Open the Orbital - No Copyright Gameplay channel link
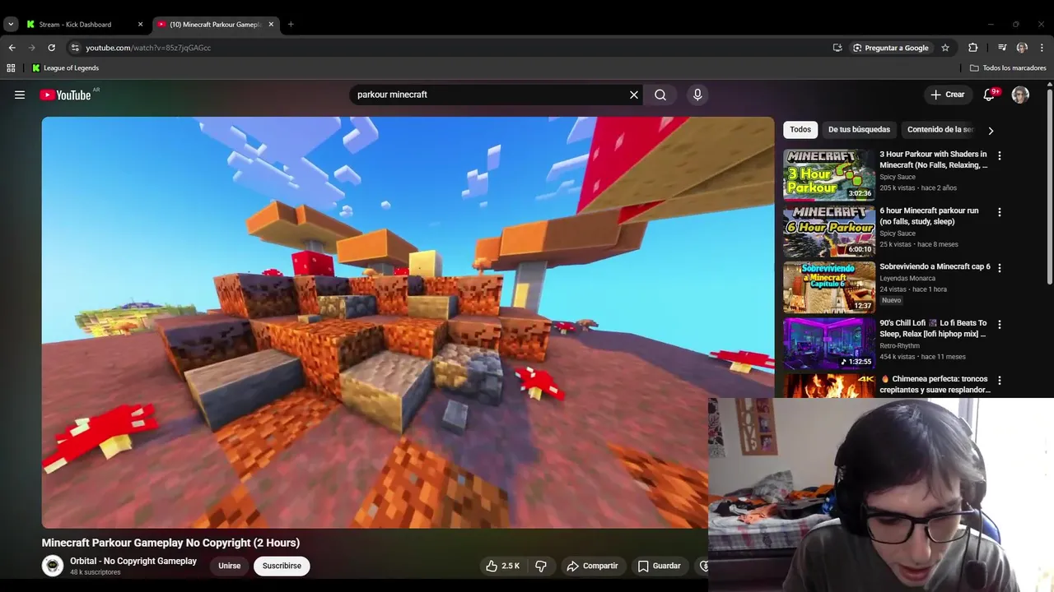The image size is (1054, 592). point(133,561)
